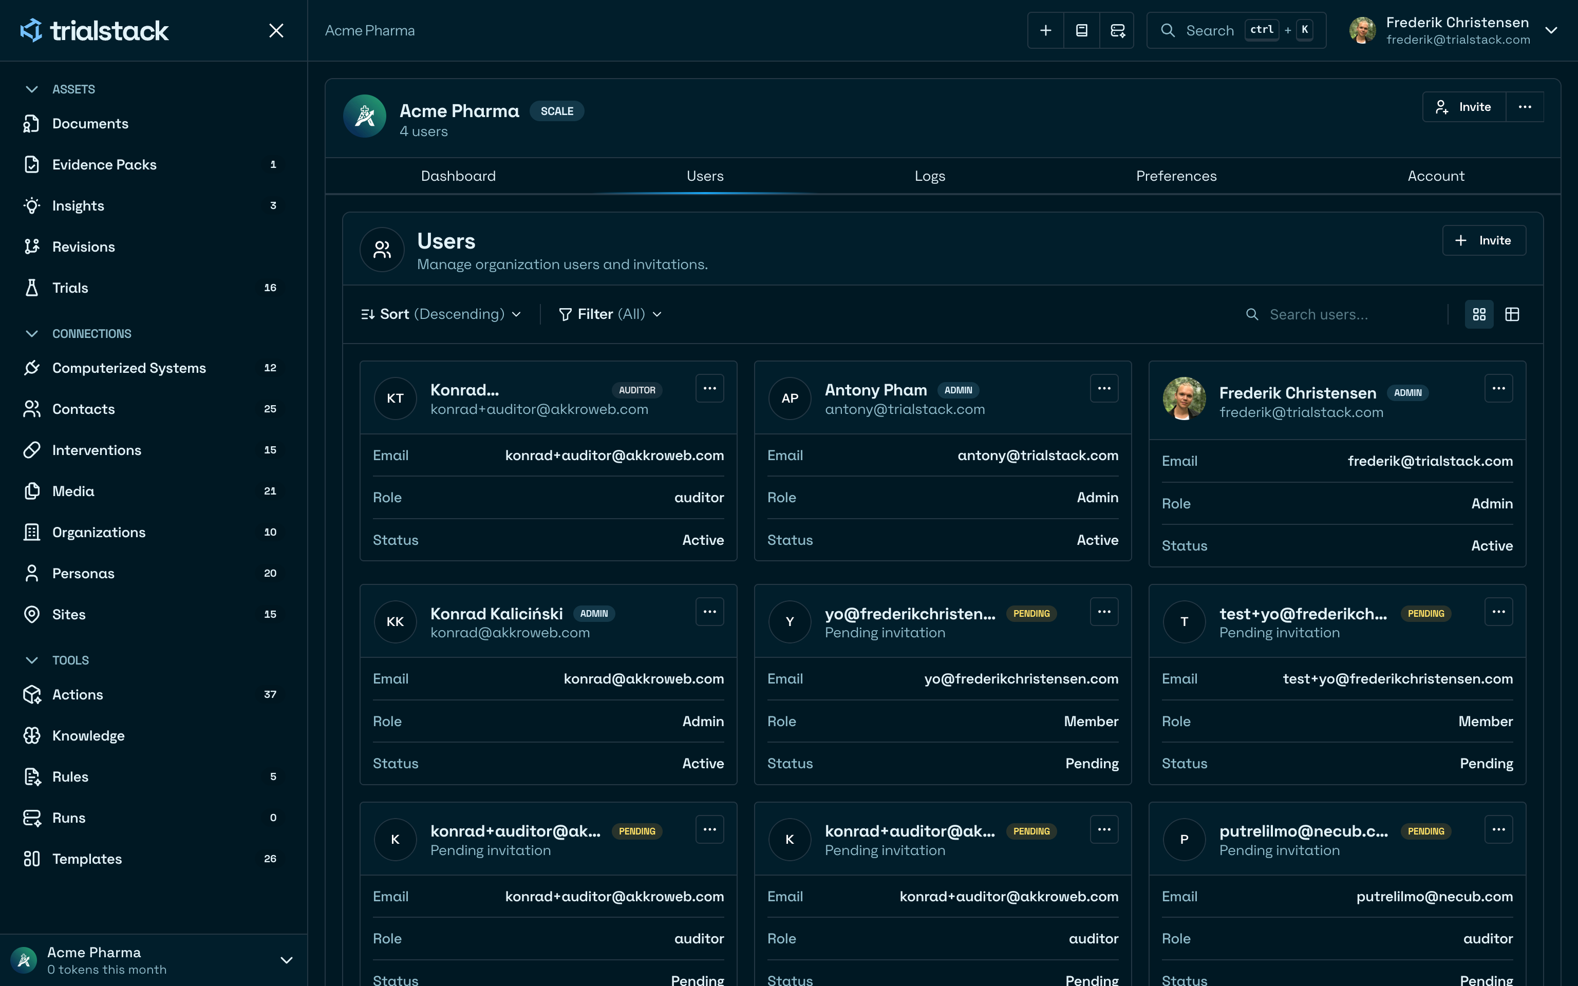Open Contacts in the sidebar
Viewport: 1578px width, 986px height.
[154, 409]
